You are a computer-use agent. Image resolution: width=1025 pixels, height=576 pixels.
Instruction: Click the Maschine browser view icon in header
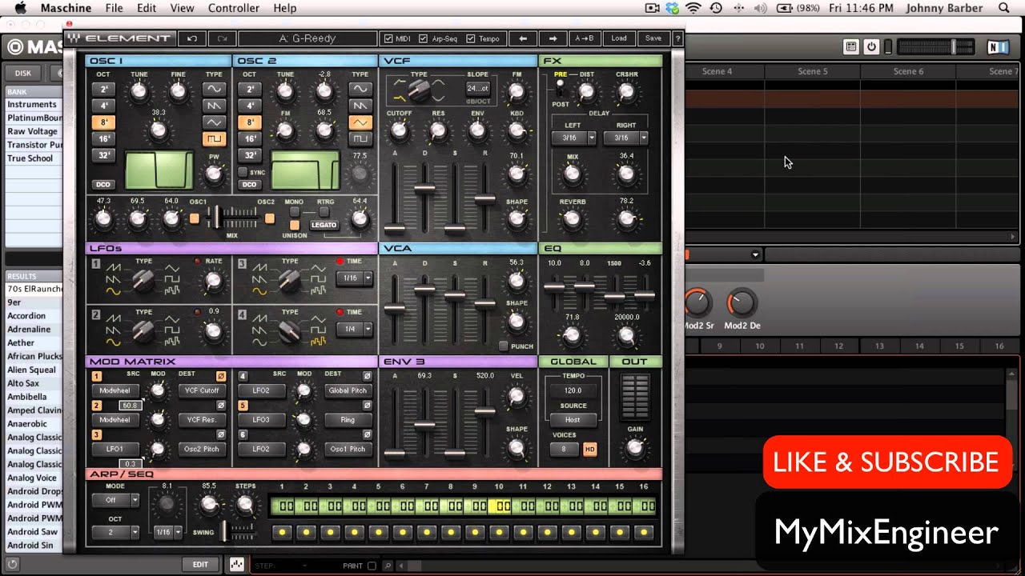(x=851, y=47)
